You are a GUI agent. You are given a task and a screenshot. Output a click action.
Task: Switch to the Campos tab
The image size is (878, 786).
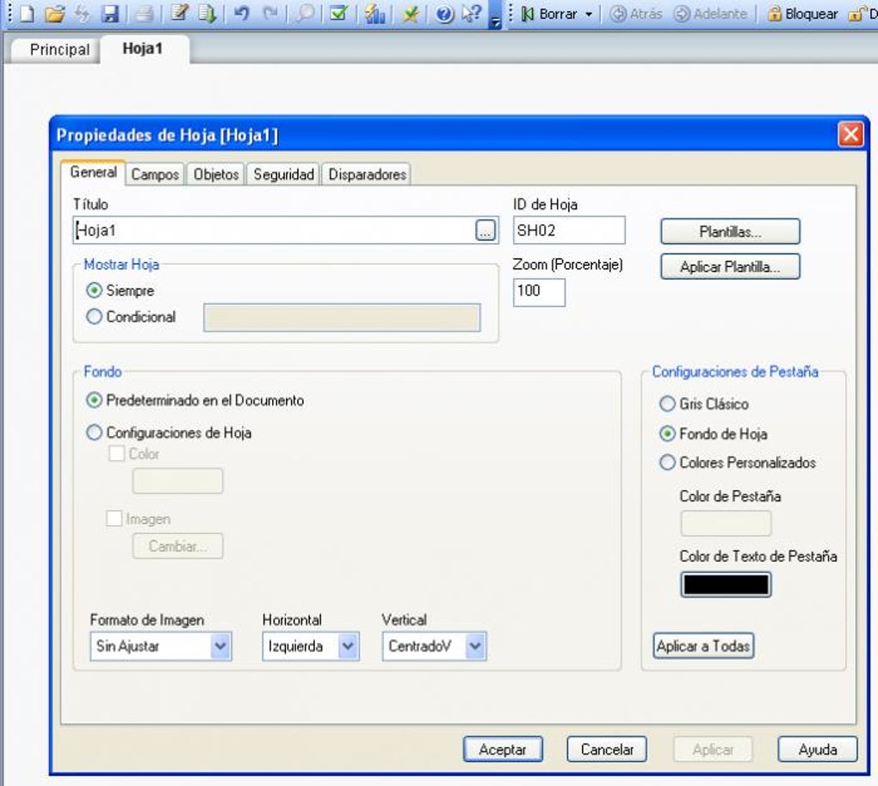click(155, 175)
